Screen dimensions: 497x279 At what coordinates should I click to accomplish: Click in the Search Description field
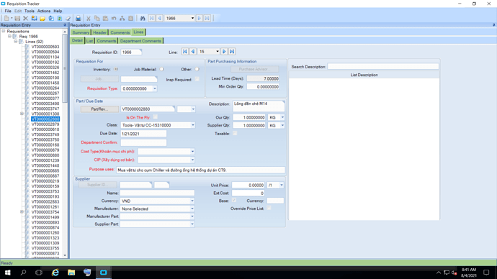point(383,66)
